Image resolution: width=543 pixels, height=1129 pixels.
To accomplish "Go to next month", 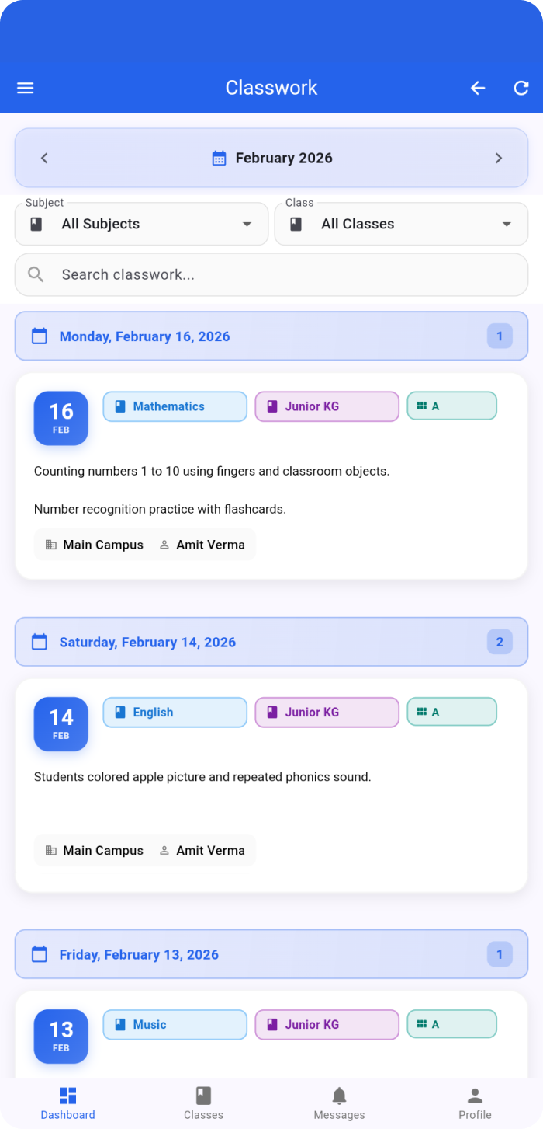I will click(x=499, y=158).
